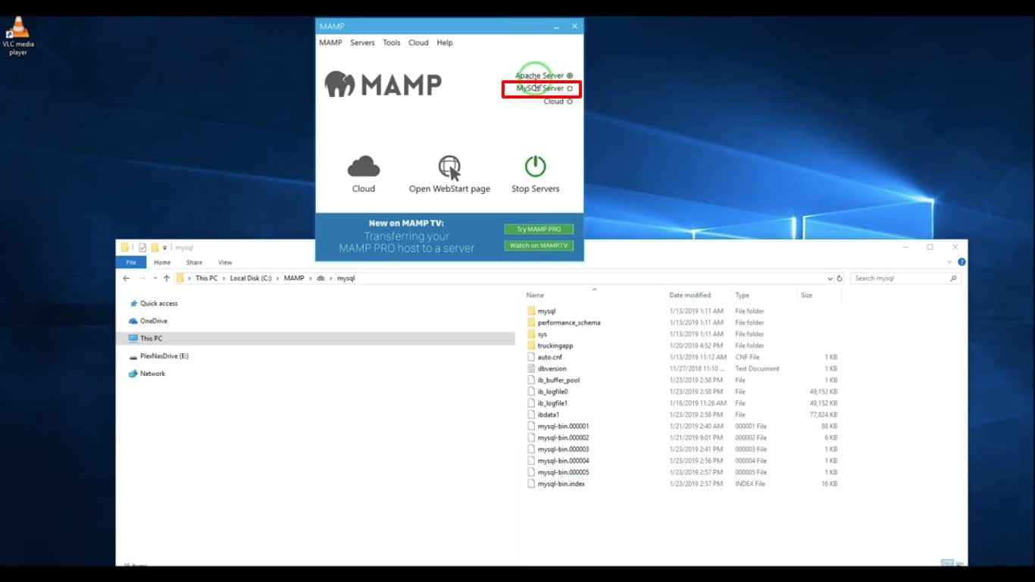Select the ibdata1 file
This screenshot has height=582, width=1035.
pyautogui.click(x=548, y=415)
